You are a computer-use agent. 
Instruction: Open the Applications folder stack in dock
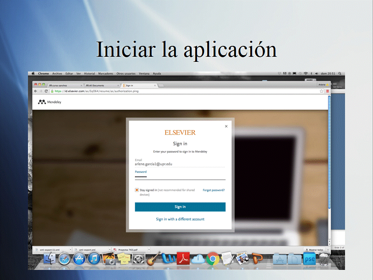pos(280,259)
